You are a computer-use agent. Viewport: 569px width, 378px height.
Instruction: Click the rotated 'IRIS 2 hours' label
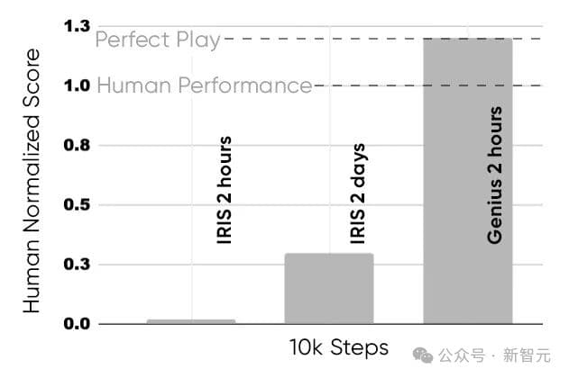tap(225, 190)
